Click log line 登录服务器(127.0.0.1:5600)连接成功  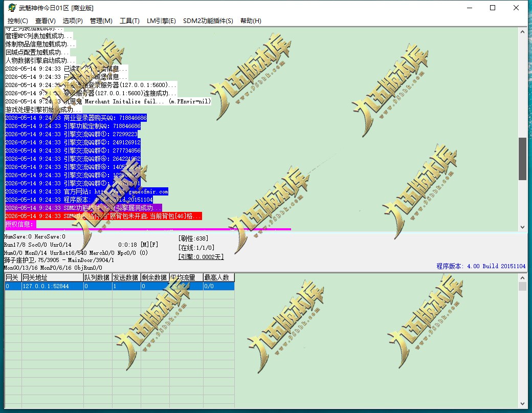(x=91, y=93)
